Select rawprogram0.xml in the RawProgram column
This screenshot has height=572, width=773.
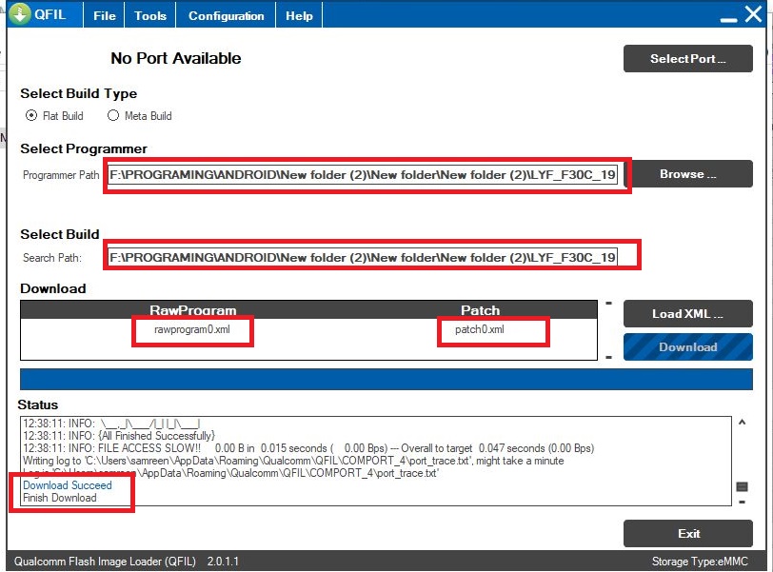(192, 329)
